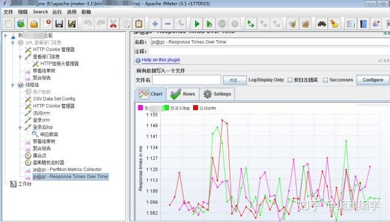390x222 pixels.
Task: Open the Settings tab
Action: pos(217,94)
